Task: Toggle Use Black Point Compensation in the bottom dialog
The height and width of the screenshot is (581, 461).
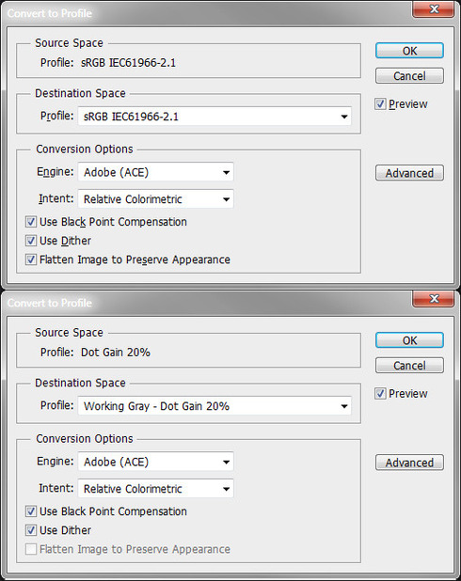Action: [31, 511]
